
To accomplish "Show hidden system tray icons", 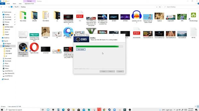I will pyautogui.click(x=174, y=110).
